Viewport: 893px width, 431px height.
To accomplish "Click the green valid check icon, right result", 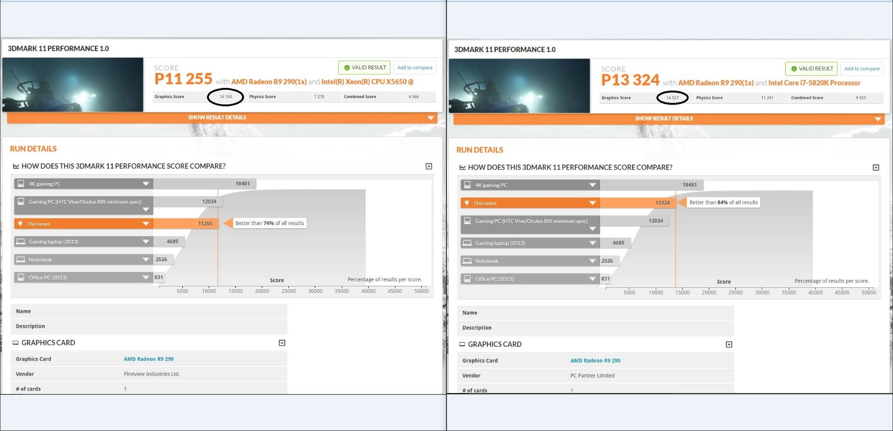I will coord(794,69).
